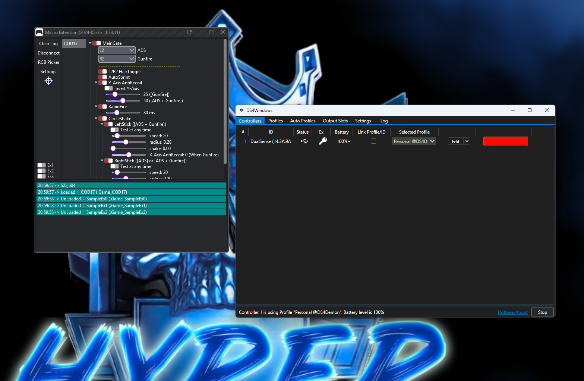The image size is (584, 381).
Task: Maximize the Macro Extension window
Action: click(212, 32)
